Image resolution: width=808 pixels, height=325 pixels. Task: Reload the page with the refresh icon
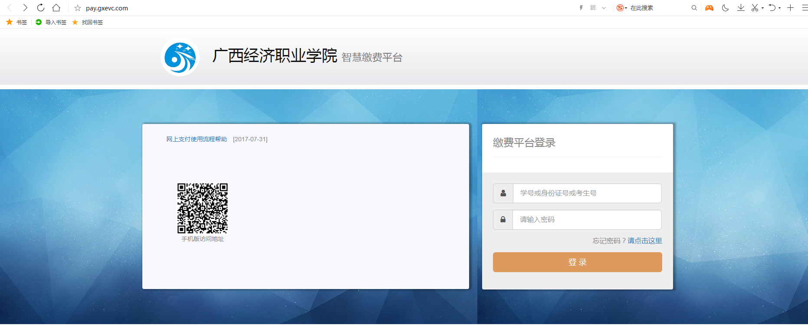pyautogui.click(x=41, y=8)
